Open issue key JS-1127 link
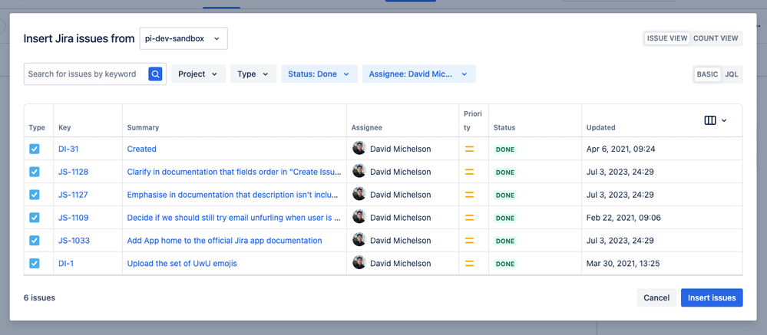 [74, 195]
